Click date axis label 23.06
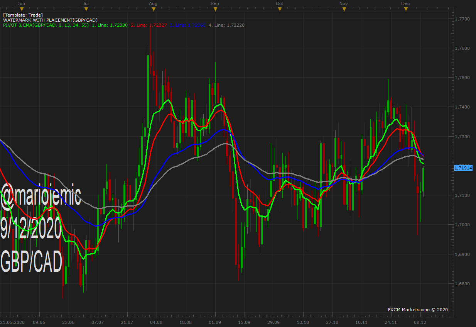This screenshot has height=327, width=476. 68,322
